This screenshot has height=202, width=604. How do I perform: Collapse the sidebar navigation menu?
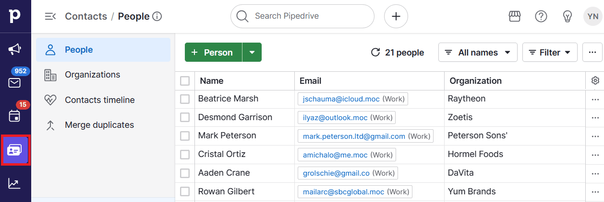[50, 16]
